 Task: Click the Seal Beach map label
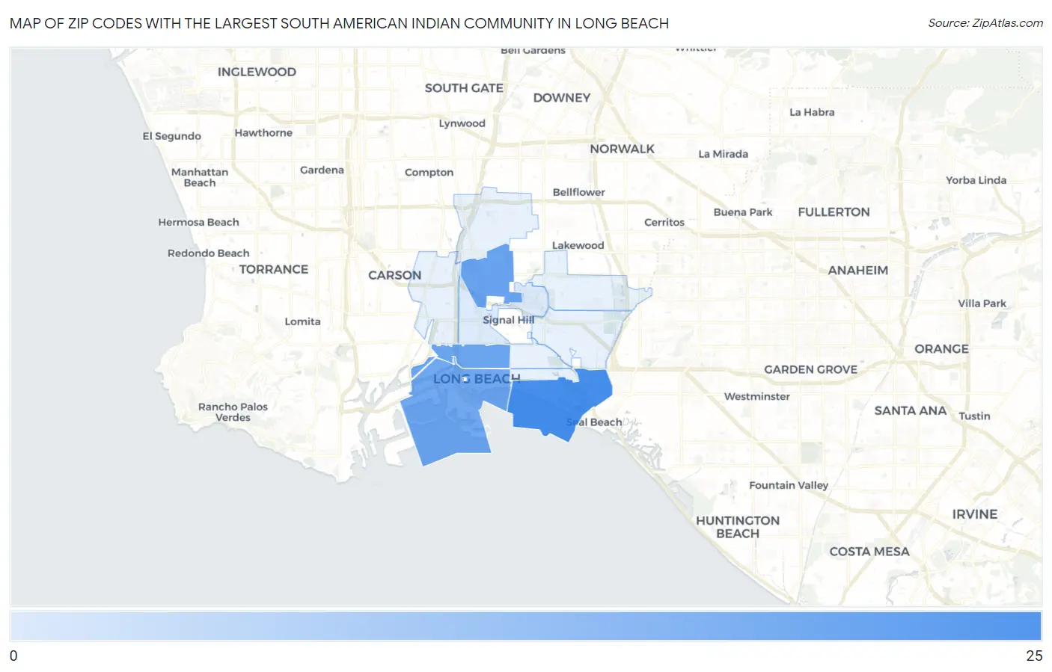[x=594, y=422]
